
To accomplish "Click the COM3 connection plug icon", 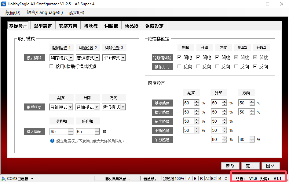I will 4,179.
